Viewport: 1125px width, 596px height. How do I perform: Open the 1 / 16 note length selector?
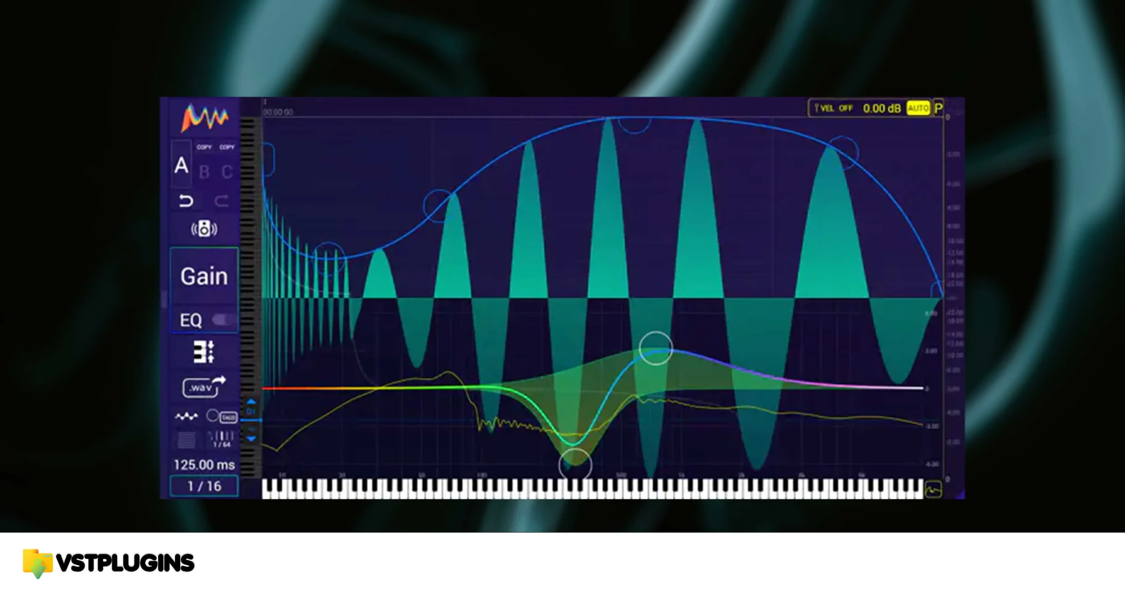(x=204, y=486)
